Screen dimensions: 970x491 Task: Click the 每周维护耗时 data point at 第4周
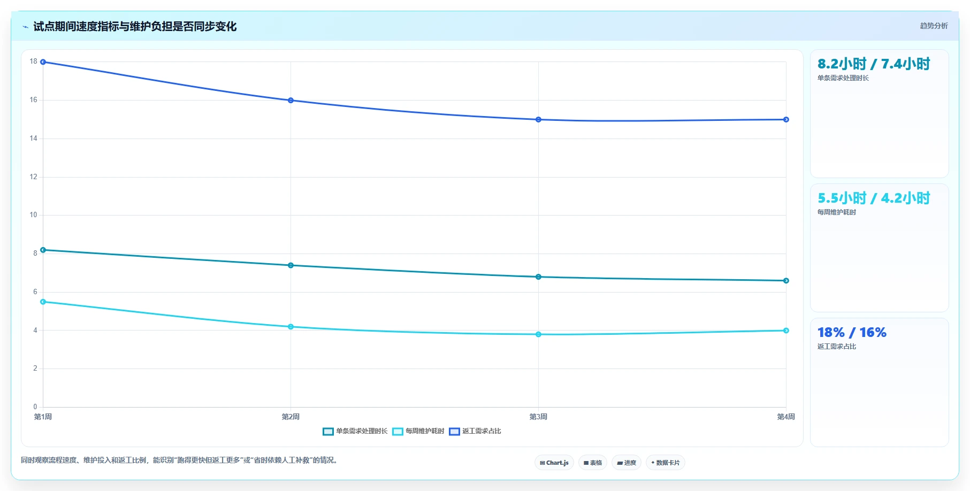[786, 331]
